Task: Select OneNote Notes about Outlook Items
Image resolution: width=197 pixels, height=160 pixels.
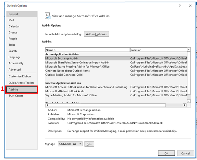Action: [x=116, y=71]
